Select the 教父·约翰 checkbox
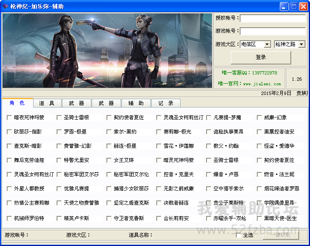This screenshot has width=310, height=246. [x=209, y=146]
